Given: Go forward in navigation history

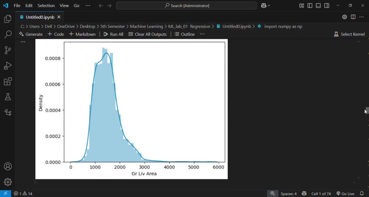Looking at the screenshot, I should [109, 6].
